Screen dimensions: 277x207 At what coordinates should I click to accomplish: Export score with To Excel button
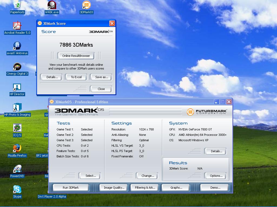point(76,77)
